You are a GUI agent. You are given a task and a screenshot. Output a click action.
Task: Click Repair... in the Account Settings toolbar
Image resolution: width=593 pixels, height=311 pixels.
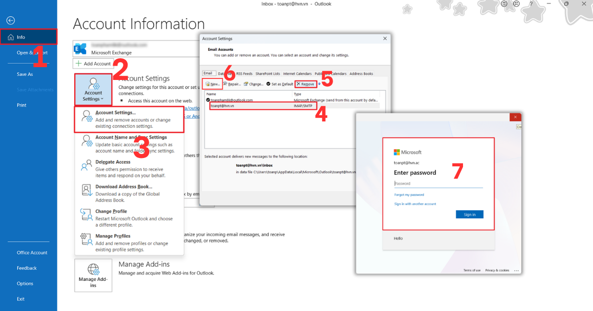point(232,84)
